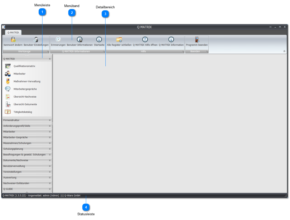Screen dimensions: 290x220
Task: Click the Maßnahmen-Verwaltung medal icon
Action: (8, 81)
